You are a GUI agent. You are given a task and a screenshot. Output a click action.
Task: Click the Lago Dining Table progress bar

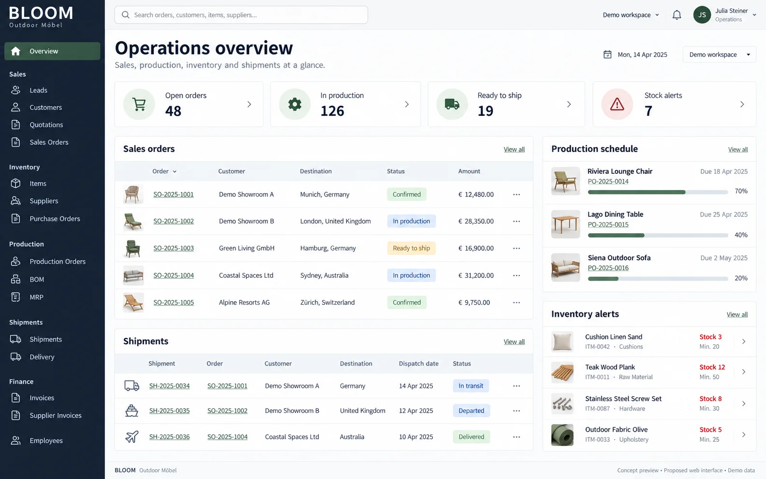[658, 236]
